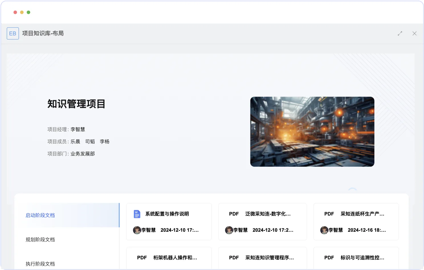Viewport: 424px width, 270px height.
Task: Click the factory project cover image
Action: click(x=312, y=132)
